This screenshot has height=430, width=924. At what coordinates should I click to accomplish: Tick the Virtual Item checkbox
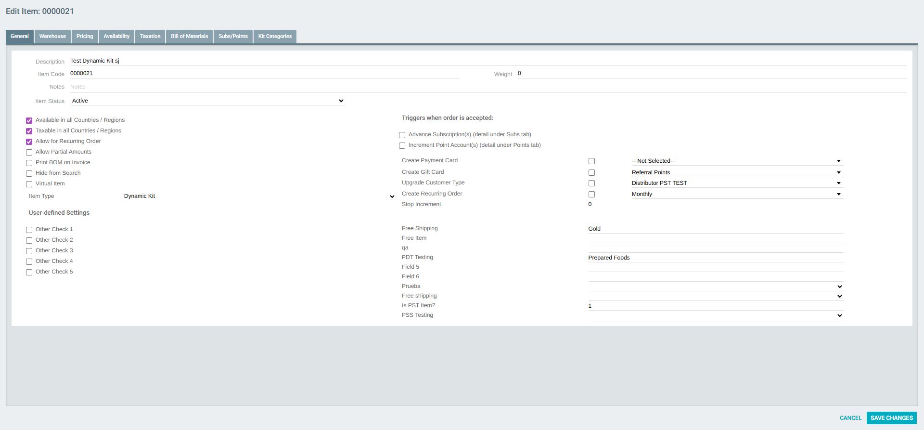(x=29, y=184)
